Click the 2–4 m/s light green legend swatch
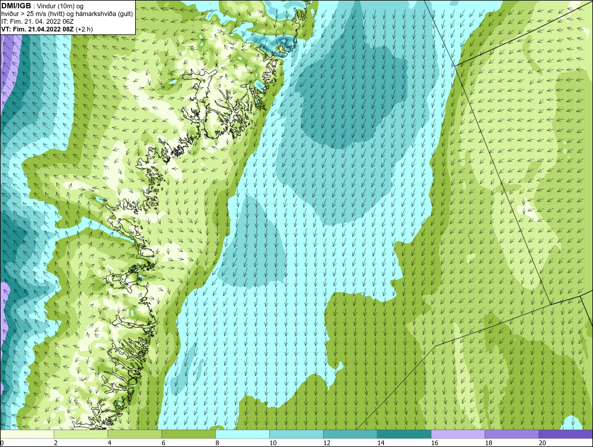The height and width of the screenshot is (447, 593). (x=81, y=434)
